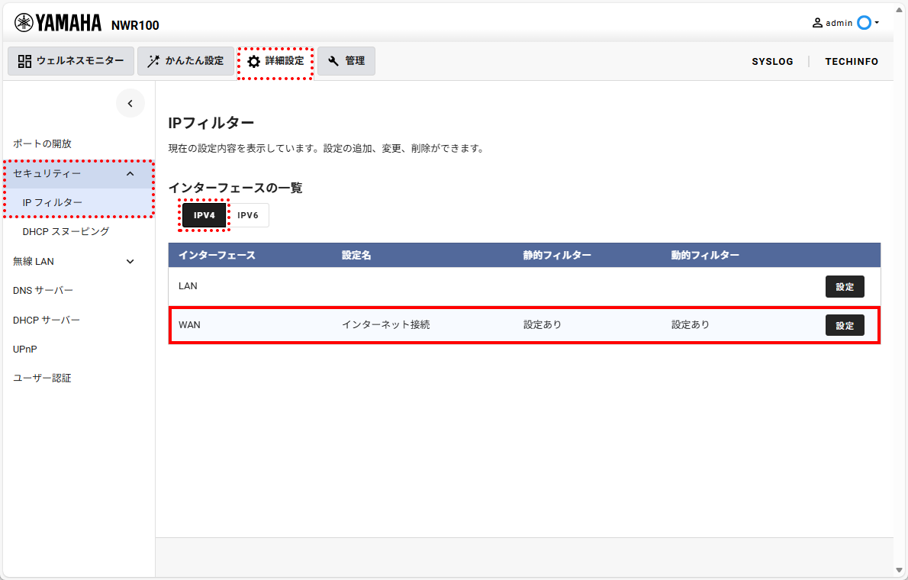Collapse the sidebar with the chevron button
Screen dimensions: 908x580
[130, 103]
